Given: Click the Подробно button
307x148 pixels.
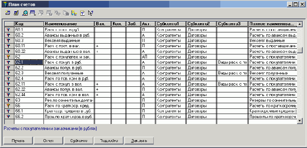Looking at the screenshot, I should [109, 141].
